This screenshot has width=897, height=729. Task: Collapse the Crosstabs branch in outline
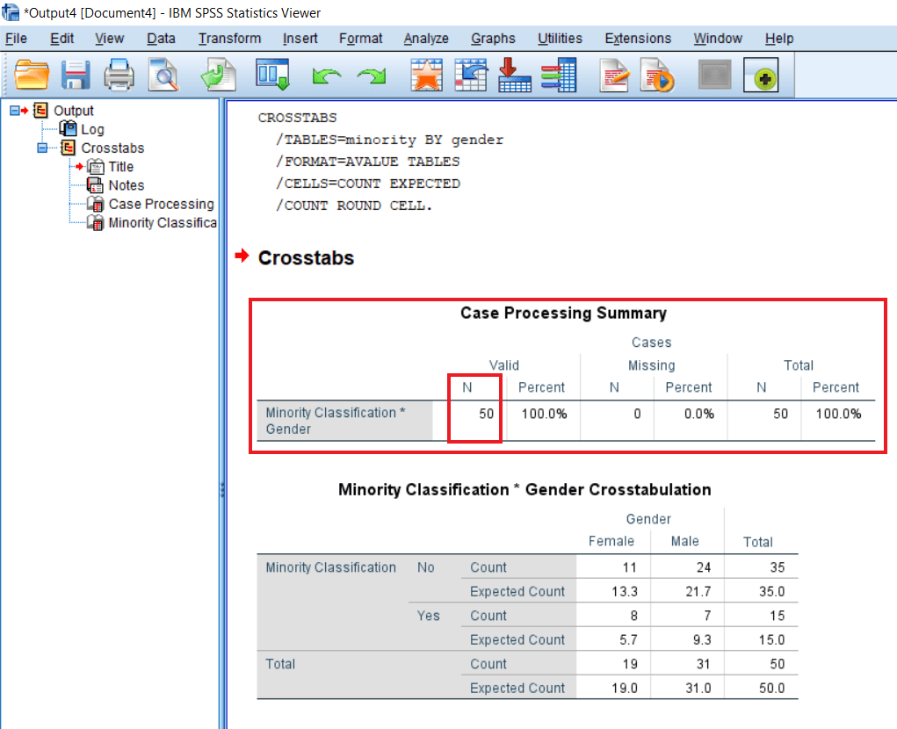click(42, 148)
